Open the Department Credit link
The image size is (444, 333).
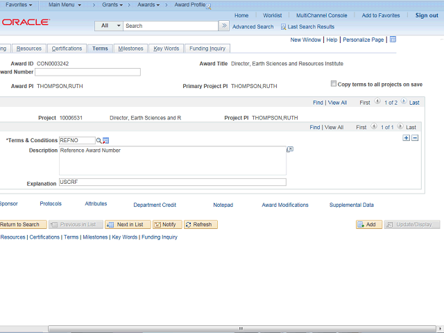pyautogui.click(x=155, y=205)
